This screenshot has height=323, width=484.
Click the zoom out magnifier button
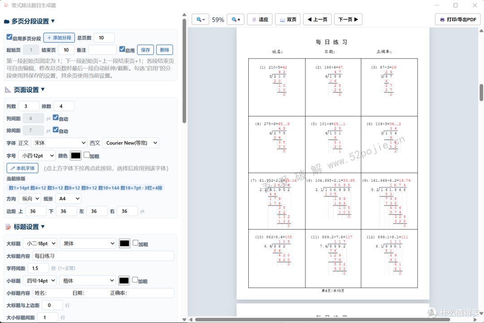coord(200,19)
